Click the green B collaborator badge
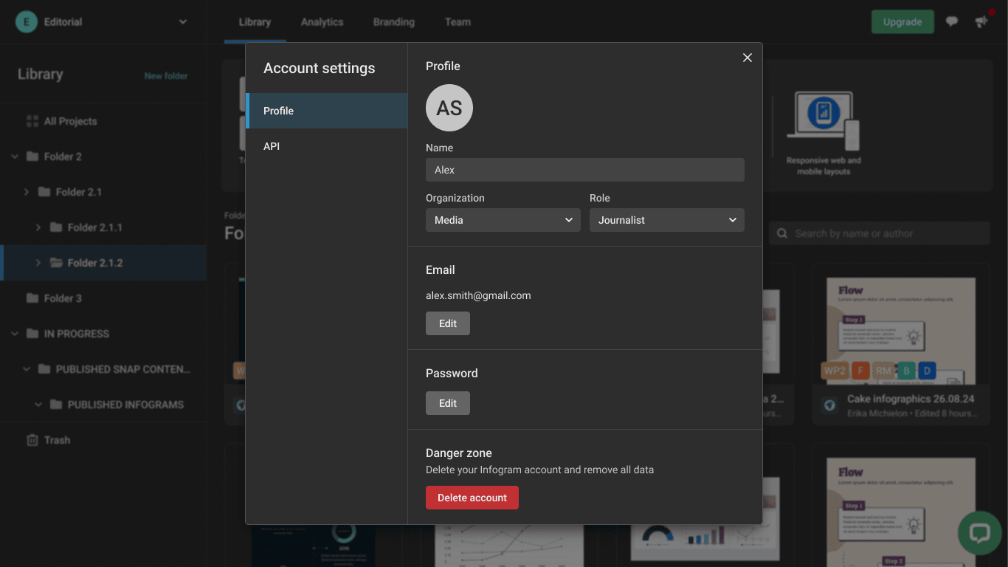 click(905, 371)
